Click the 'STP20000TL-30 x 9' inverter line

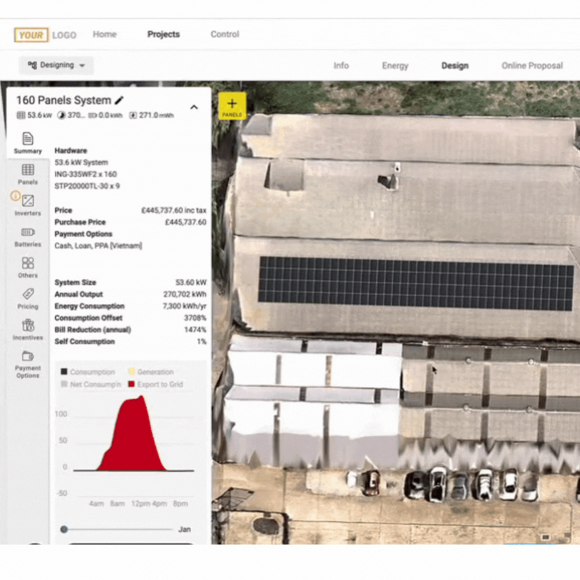tap(88, 186)
